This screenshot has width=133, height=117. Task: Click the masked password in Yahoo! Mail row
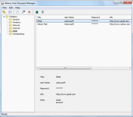click(95, 24)
